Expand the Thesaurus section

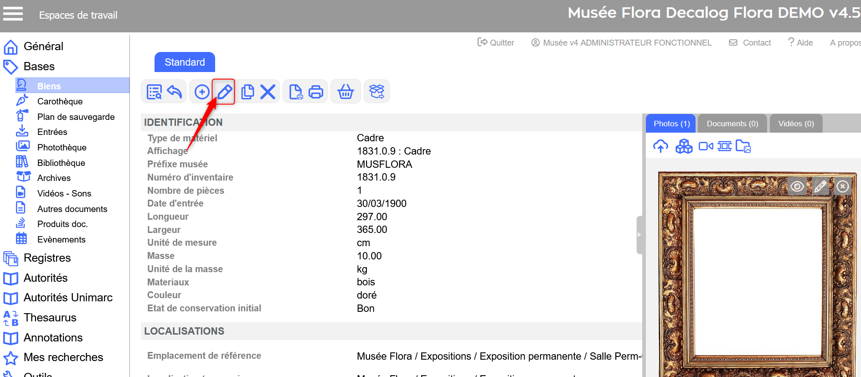[x=50, y=318]
